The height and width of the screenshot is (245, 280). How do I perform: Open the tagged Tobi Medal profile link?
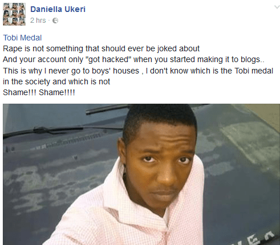[22, 38]
